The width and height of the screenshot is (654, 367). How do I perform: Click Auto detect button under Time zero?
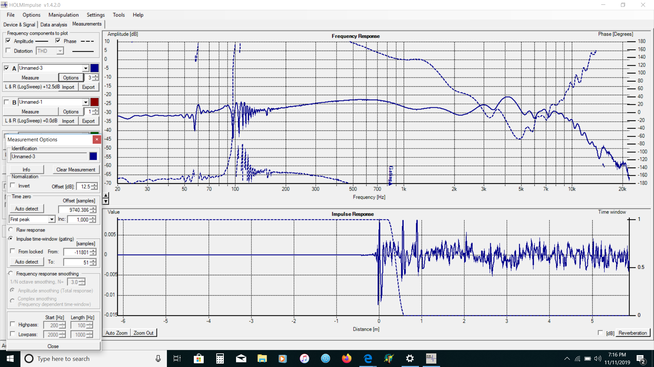(27, 209)
